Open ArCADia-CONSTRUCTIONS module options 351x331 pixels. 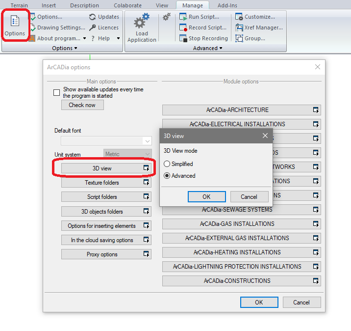click(241, 281)
